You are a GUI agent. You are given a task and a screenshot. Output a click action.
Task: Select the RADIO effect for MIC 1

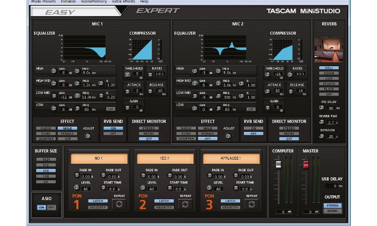(46, 128)
